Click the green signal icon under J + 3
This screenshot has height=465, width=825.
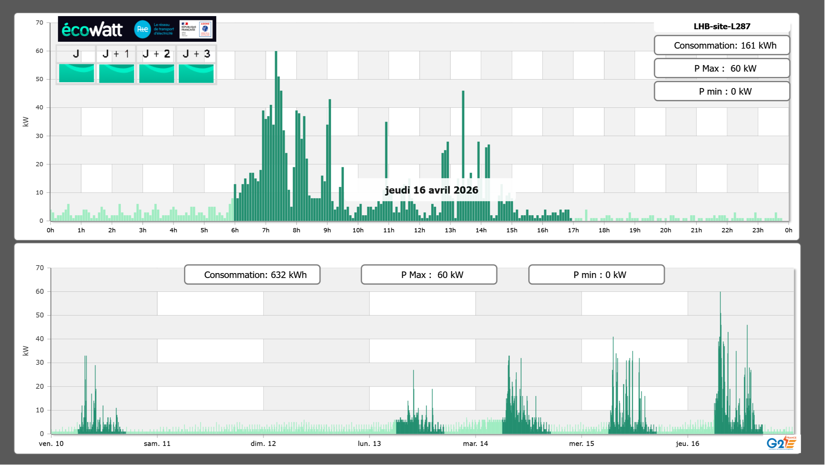[x=196, y=73]
